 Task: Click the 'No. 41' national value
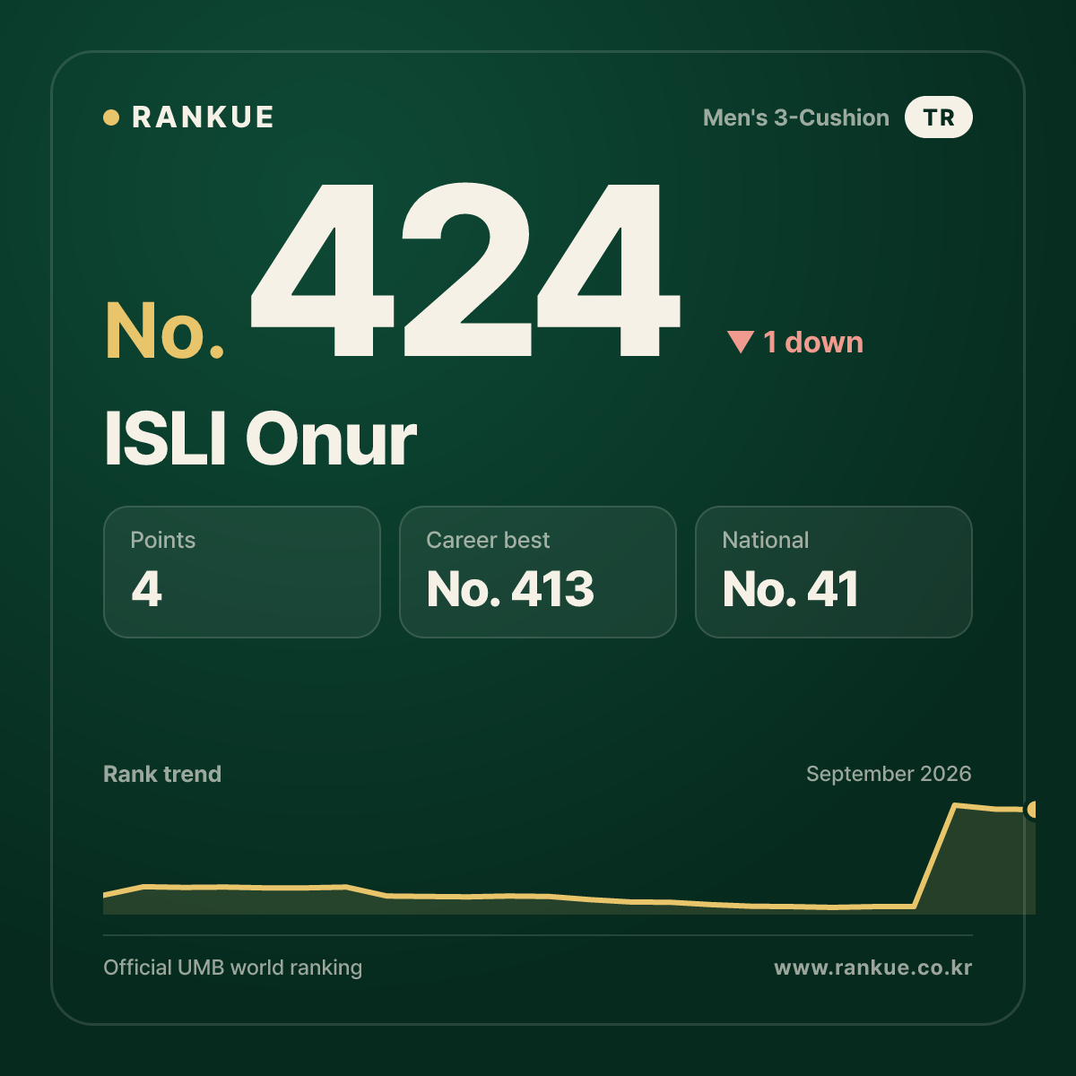(x=790, y=589)
